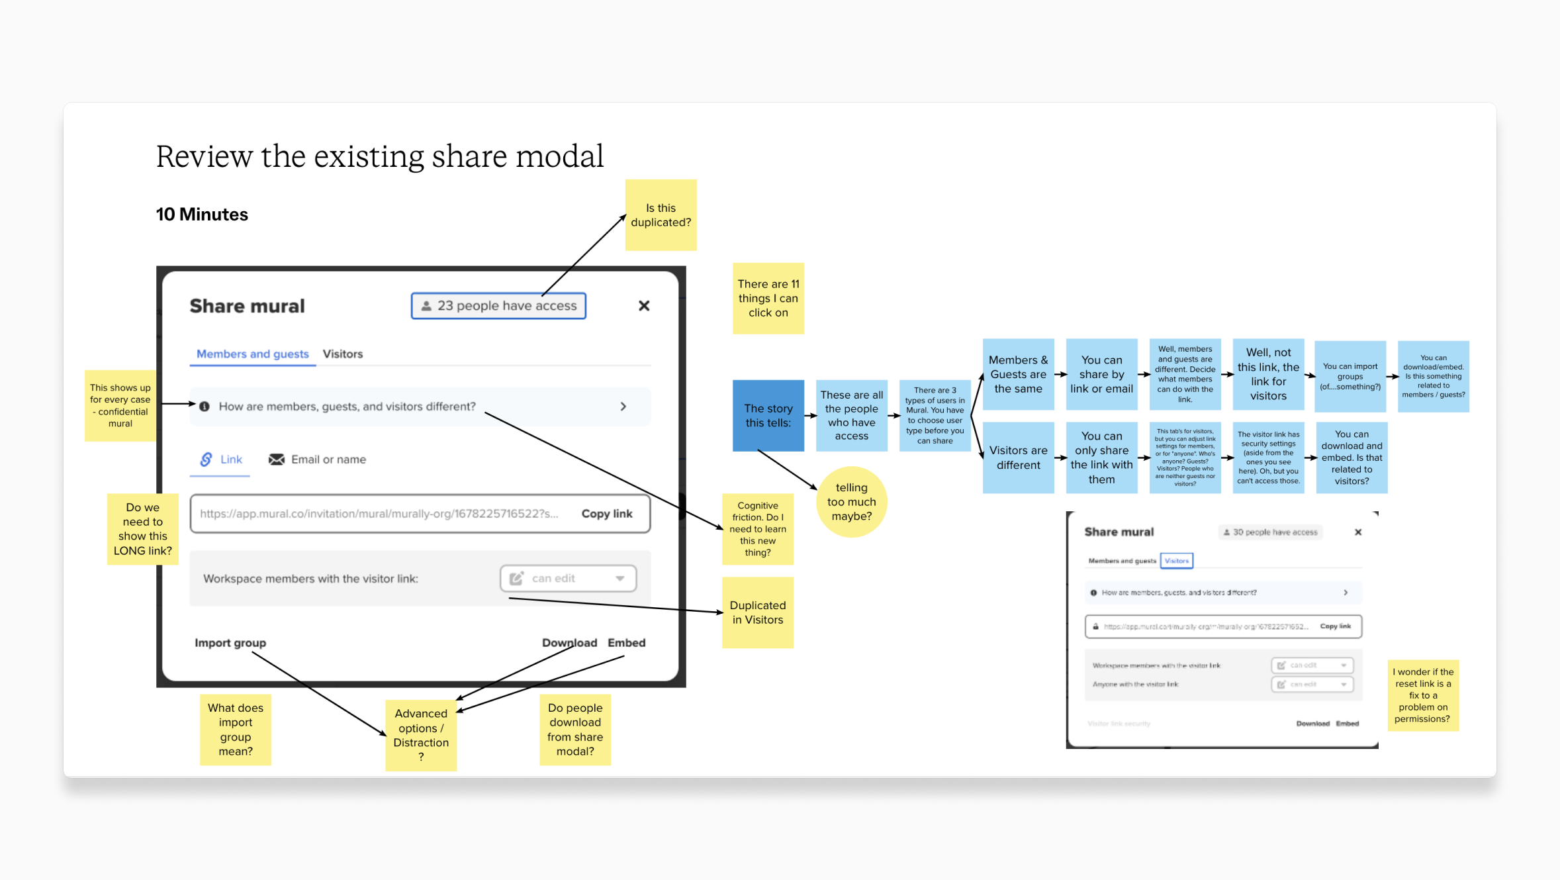Image resolution: width=1560 pixels, height=880 pixels.
Task: Switch to Visitors tab in large modal
Action: click(x=343, y=354)
